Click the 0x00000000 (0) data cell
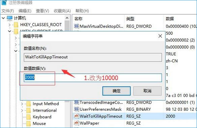This screenshot has width=197, height=128. tap(180, 47)
